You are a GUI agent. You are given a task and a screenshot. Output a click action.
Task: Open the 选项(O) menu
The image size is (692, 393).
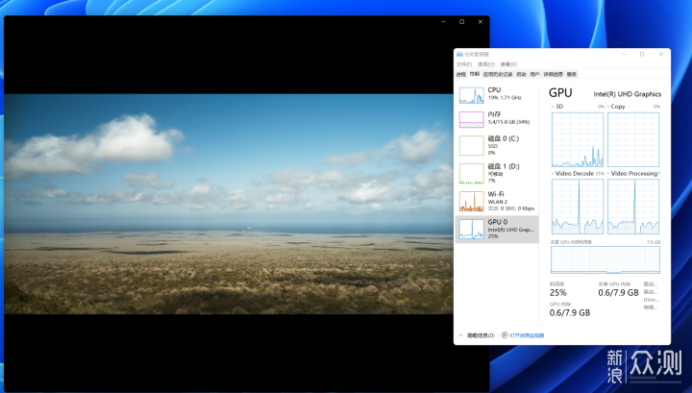(x=486, y=64)
